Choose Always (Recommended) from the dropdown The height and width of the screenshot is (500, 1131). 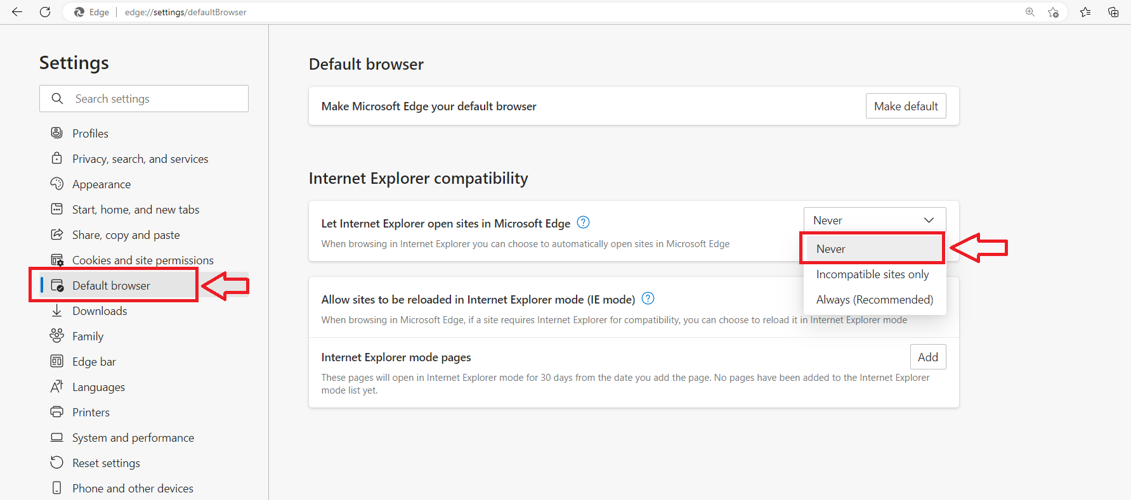point(874,300)
